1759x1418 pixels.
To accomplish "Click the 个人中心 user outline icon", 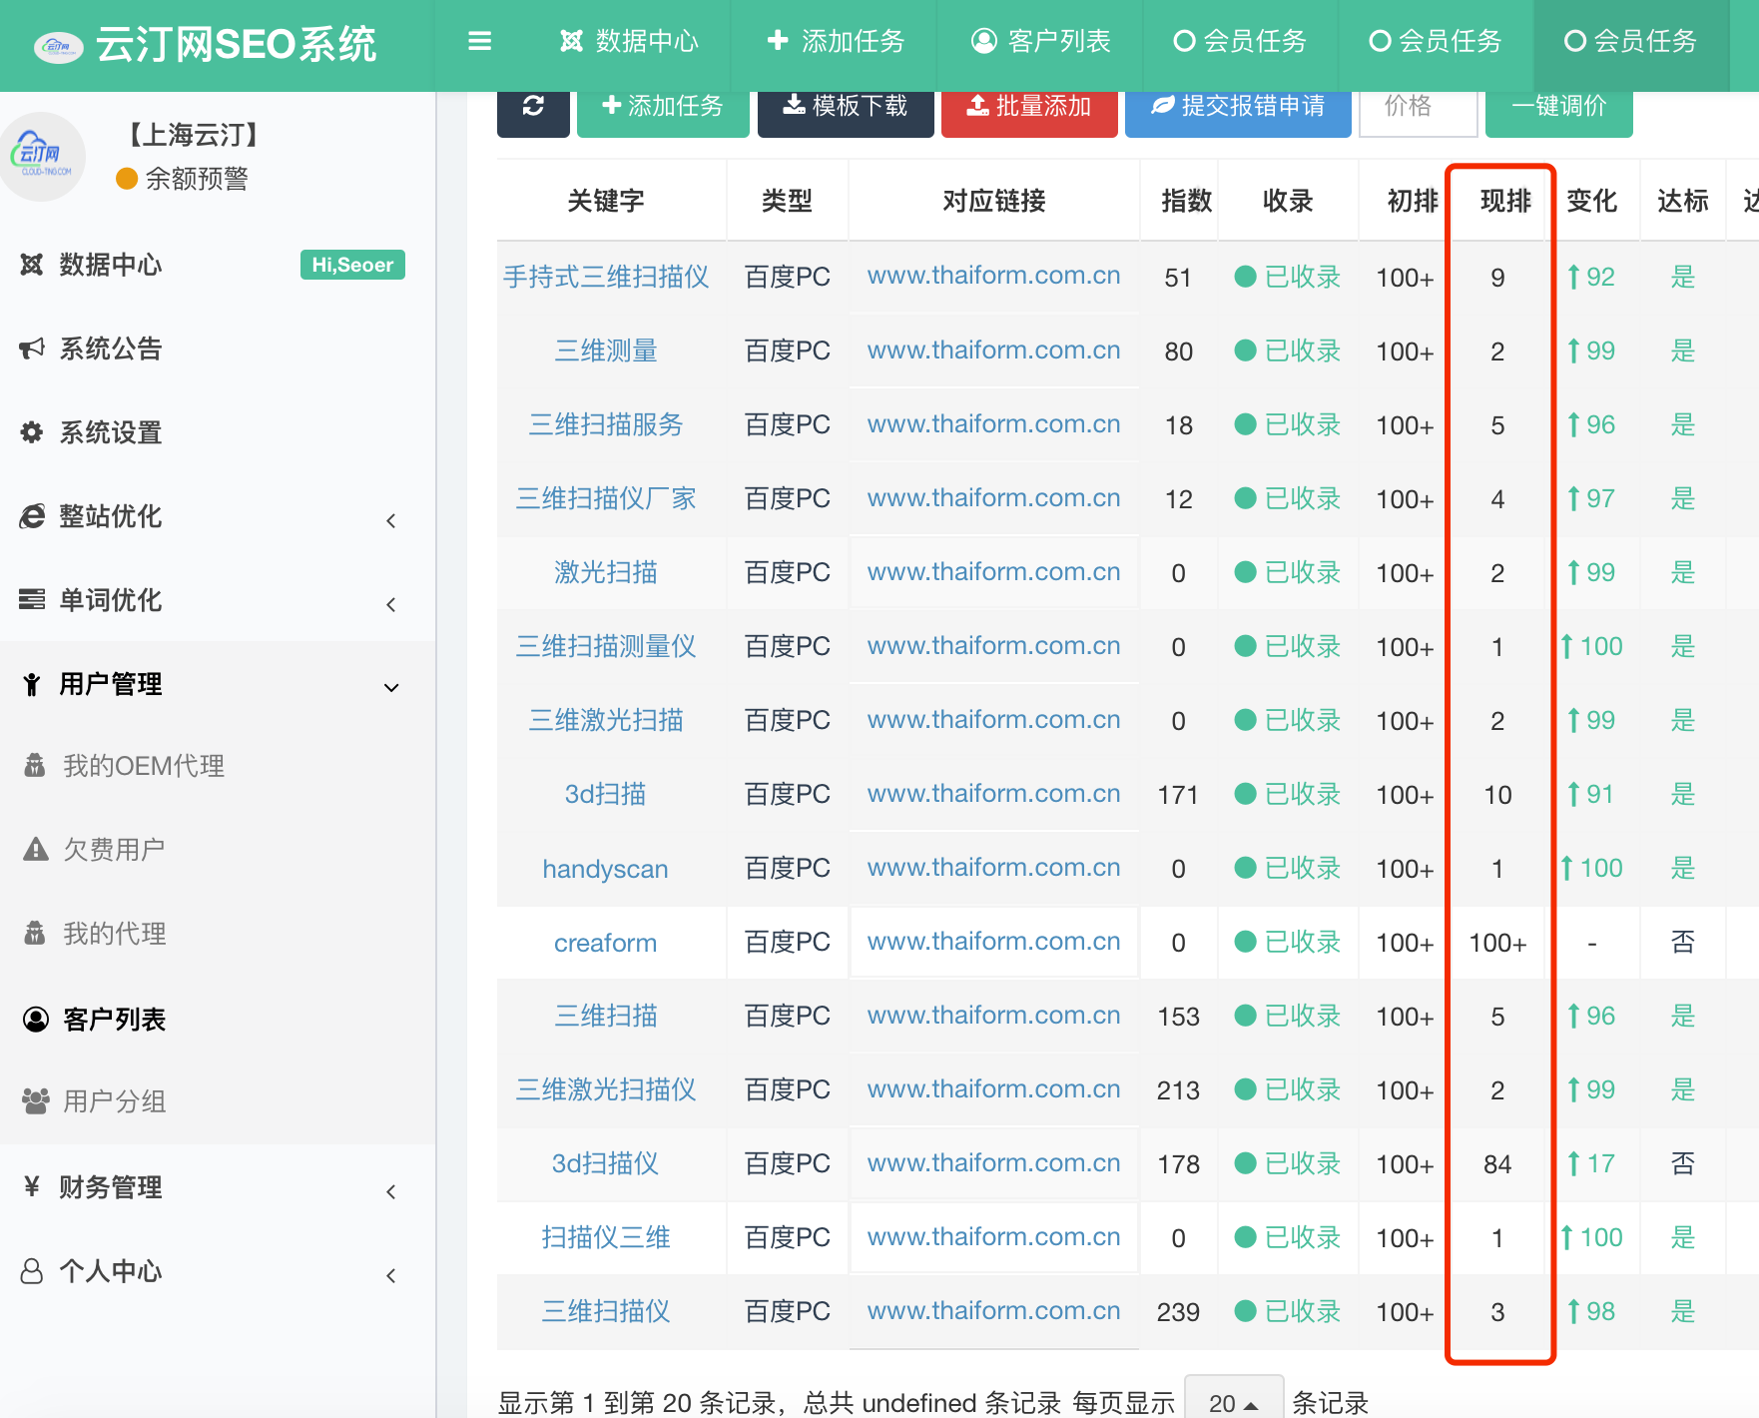I will 32,1271.
